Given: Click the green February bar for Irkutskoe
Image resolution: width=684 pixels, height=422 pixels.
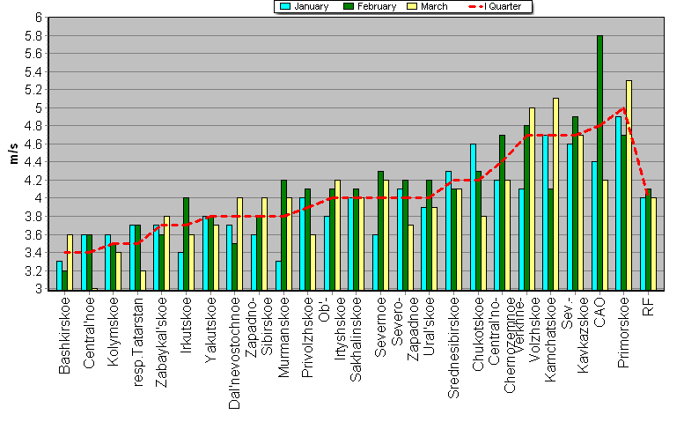Looking at the screenshot, I should 186,244.
